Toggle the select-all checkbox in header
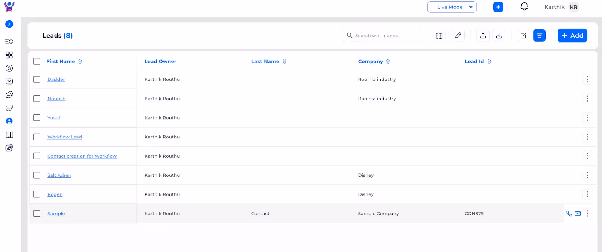 pyautogui.click(x=37, y=61)
